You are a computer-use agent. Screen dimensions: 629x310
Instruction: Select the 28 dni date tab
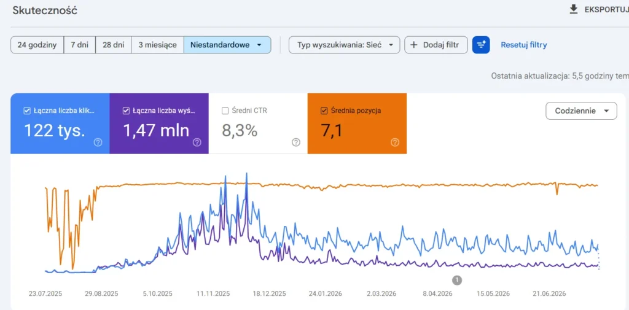(x=114, y=45)
